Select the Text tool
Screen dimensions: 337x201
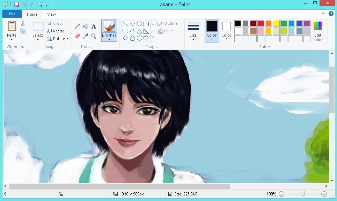[94, 26]
